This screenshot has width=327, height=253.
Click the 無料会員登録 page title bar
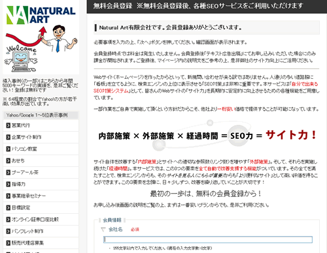tap(207, 7)
